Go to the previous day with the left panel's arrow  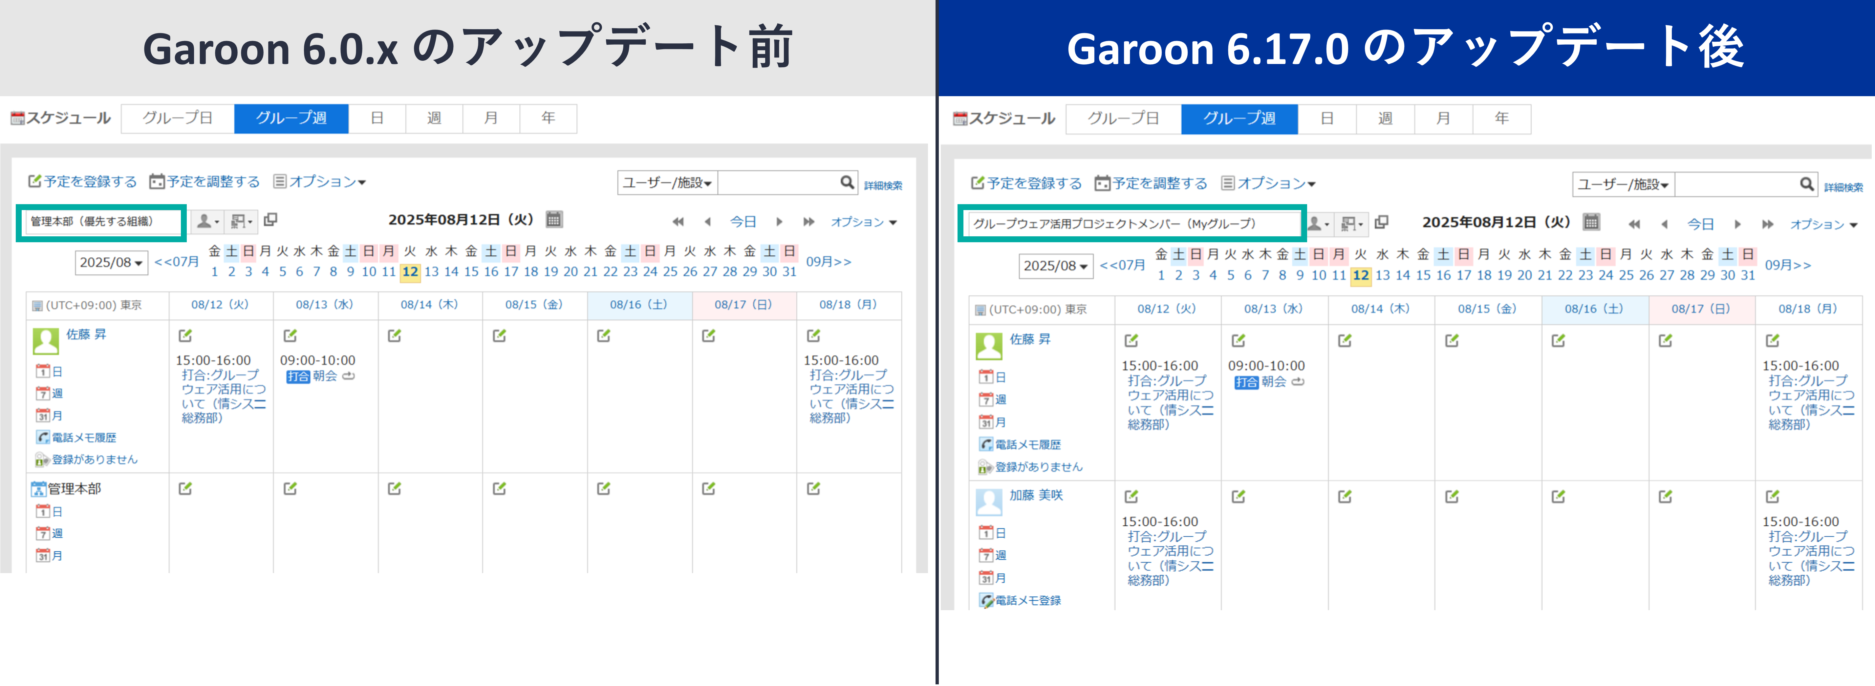[707, 221]
